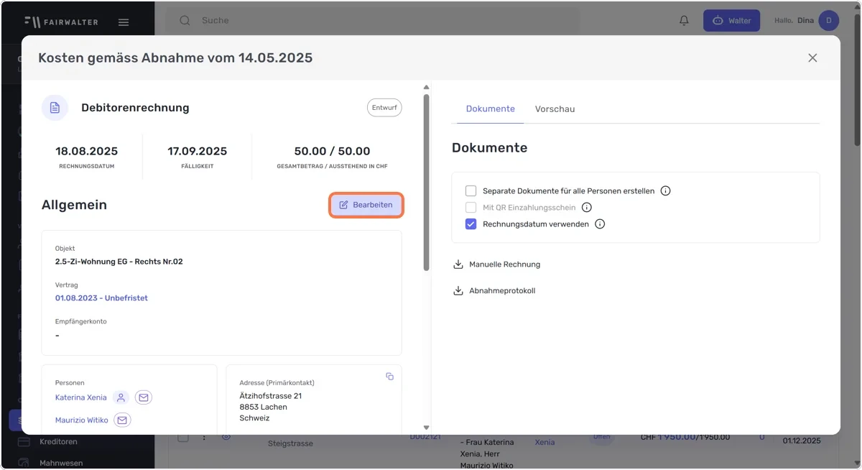Click the scroll down arrow of left panel
Viewport: 862px width, 470px height.
426,428
